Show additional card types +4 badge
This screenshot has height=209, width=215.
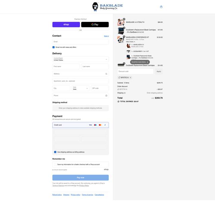[x=105, y=125]
